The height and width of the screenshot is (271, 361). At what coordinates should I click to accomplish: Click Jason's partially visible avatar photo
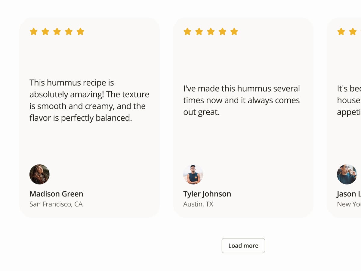click(x=347, y=174)
